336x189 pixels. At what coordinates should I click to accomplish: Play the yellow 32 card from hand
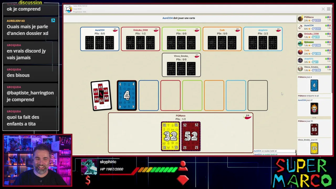(170, 136)
